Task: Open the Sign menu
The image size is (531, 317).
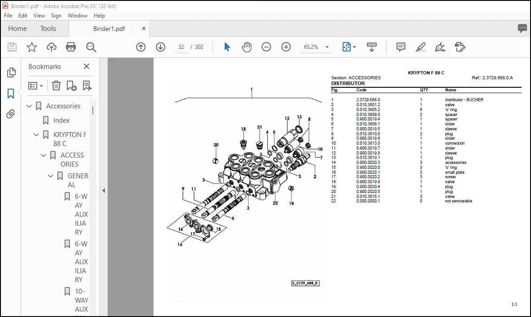Action: pyautogui.click(x=56, y=16)
